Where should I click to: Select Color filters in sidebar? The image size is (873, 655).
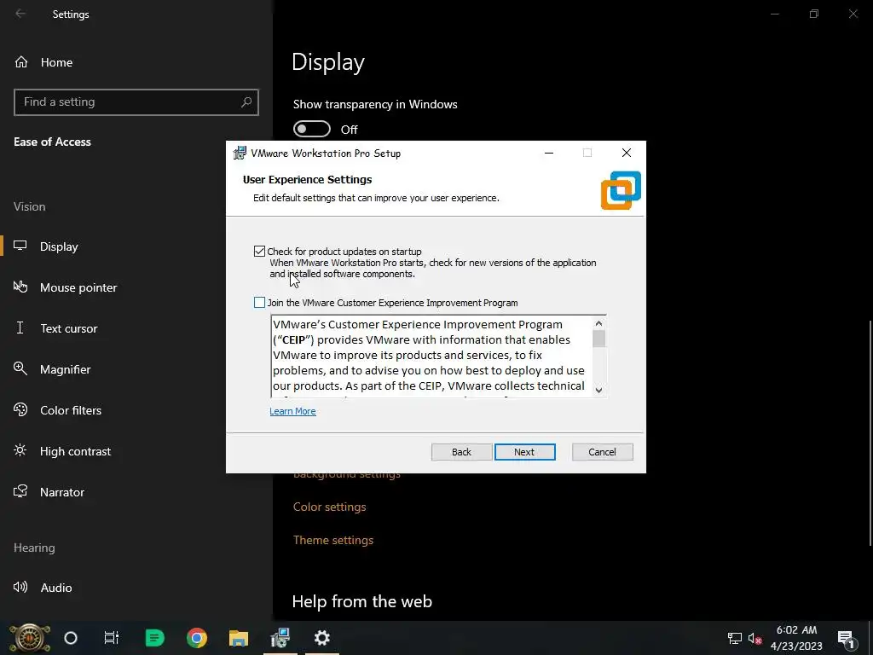(136, 410)
